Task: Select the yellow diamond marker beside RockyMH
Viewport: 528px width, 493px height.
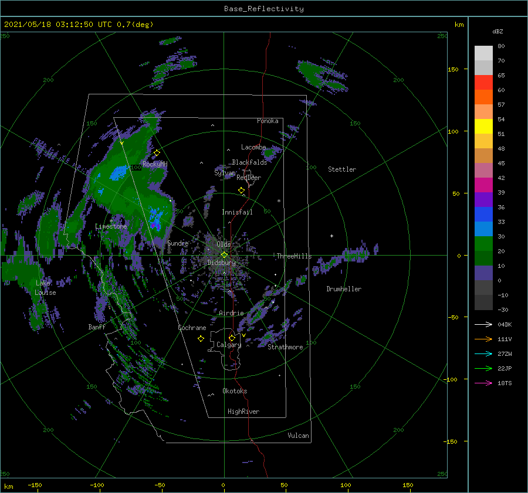Action: 157,153
